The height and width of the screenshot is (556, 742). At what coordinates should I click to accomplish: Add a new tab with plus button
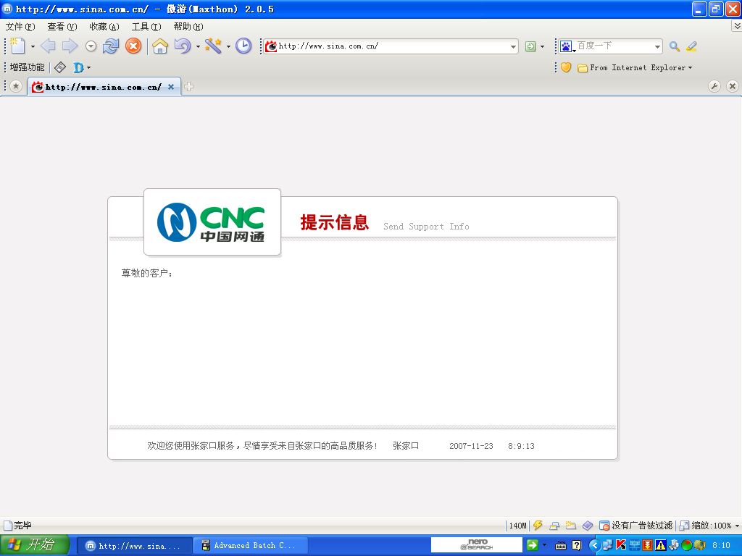coord(188,87)
